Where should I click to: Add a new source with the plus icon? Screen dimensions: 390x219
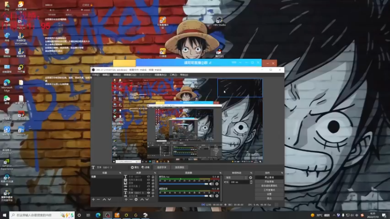(x=126, y=200)
